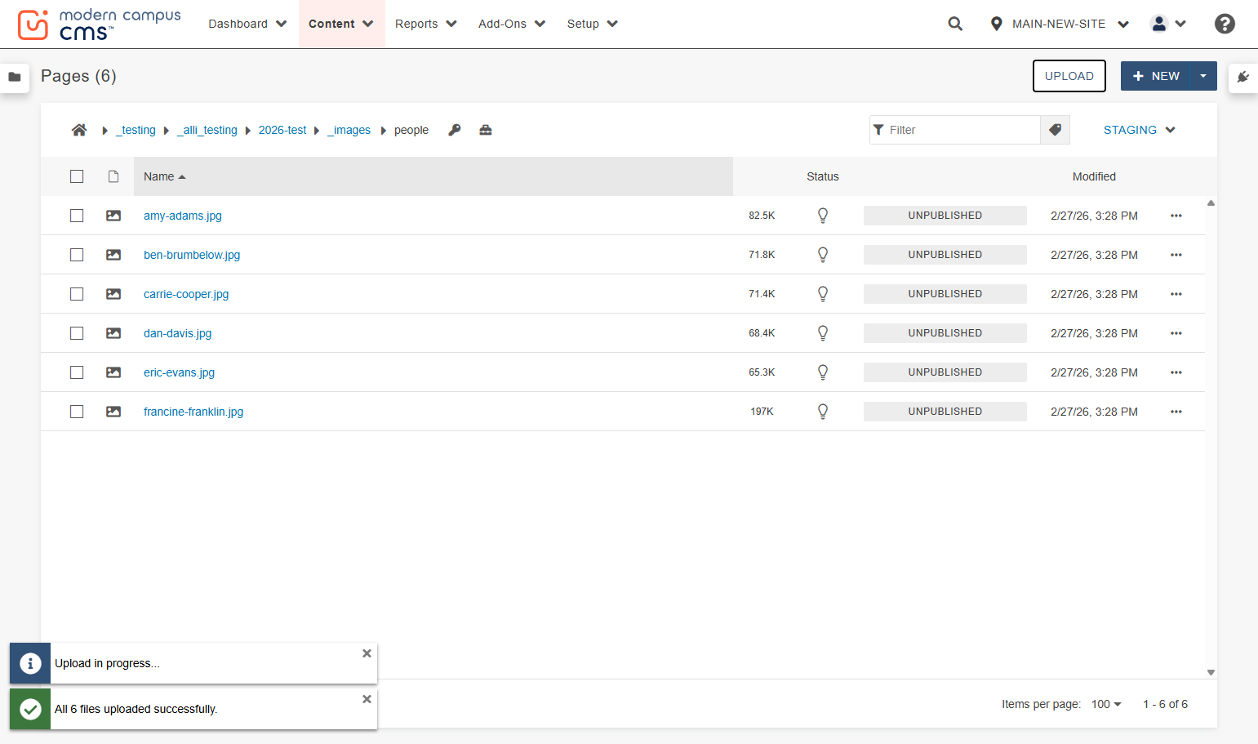Open the user account avatar menu
Screen dimensions: 1258x744
point(1168,24)
